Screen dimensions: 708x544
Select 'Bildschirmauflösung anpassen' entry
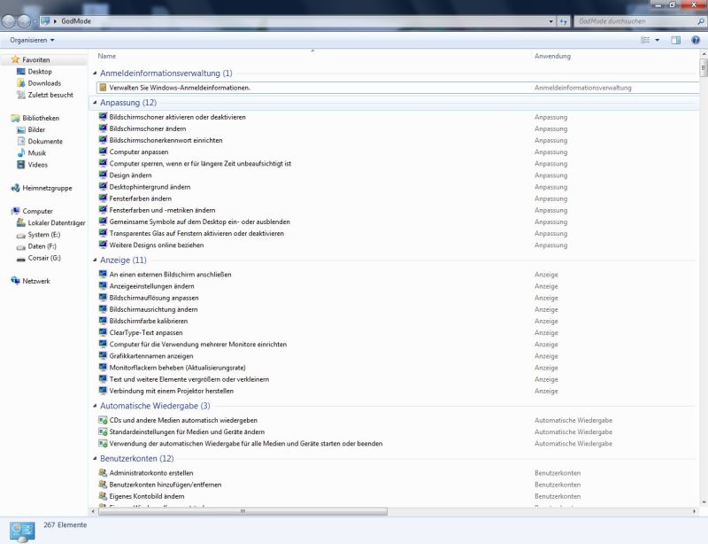coord(153,298)
